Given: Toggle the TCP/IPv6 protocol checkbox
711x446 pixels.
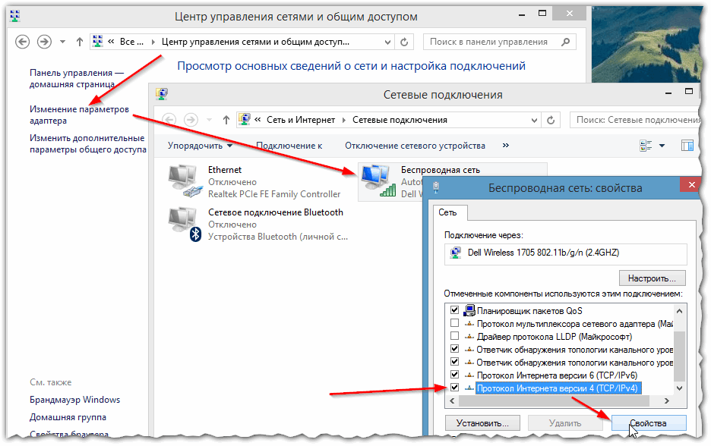Looking at the screenshot, I should pyautogui.click(x=455, y=375).
